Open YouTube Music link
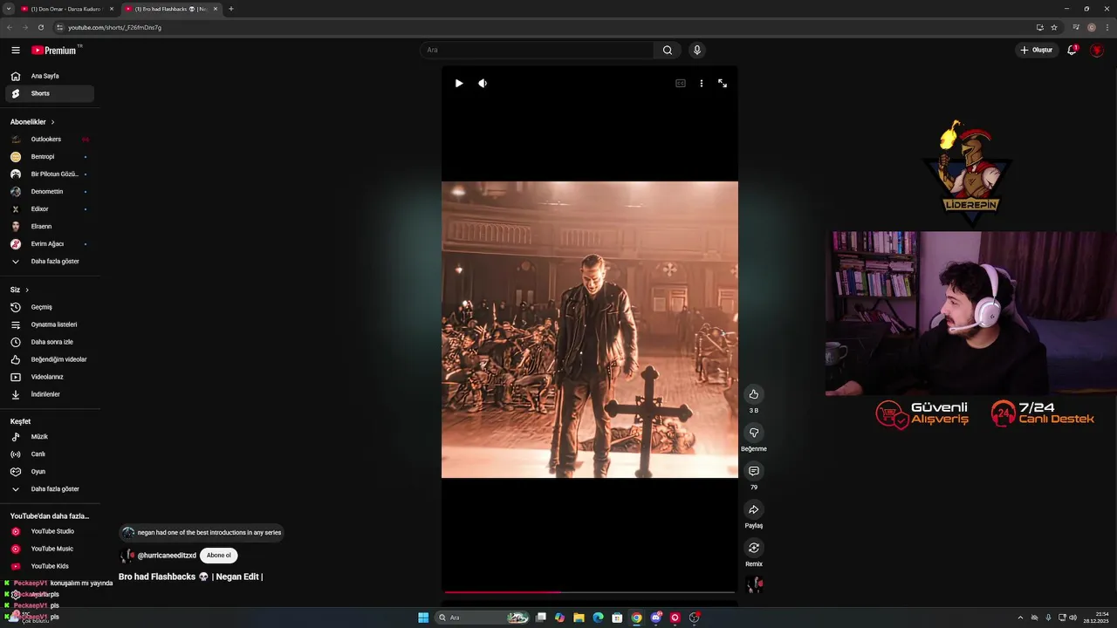Viewport: 1117px width, 628px height. pos(50,549)
